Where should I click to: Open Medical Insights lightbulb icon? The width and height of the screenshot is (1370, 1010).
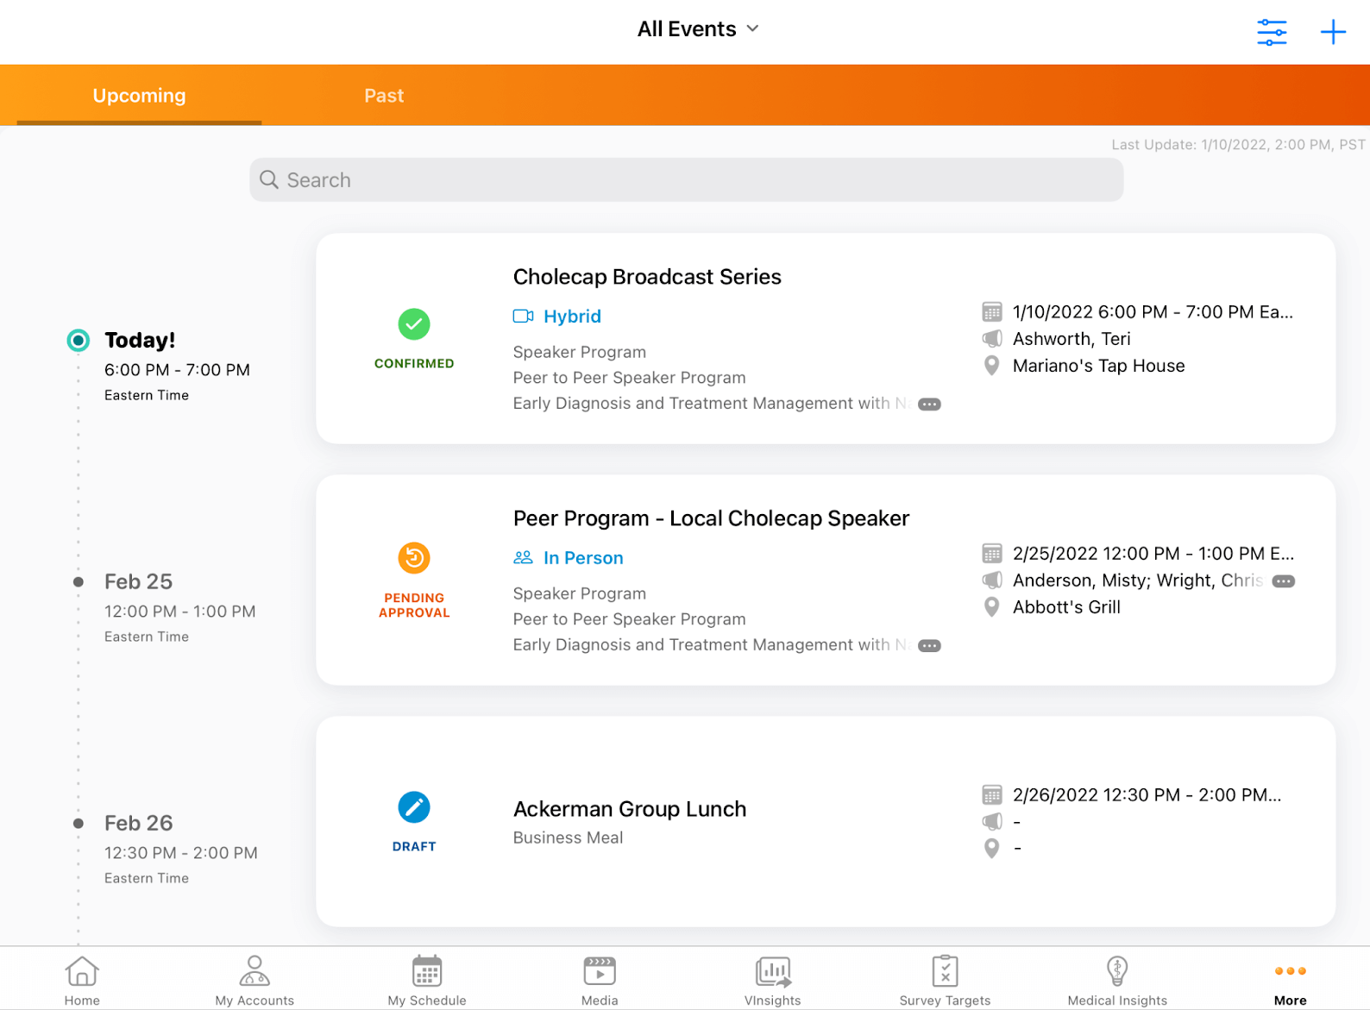coord(1117,972)
